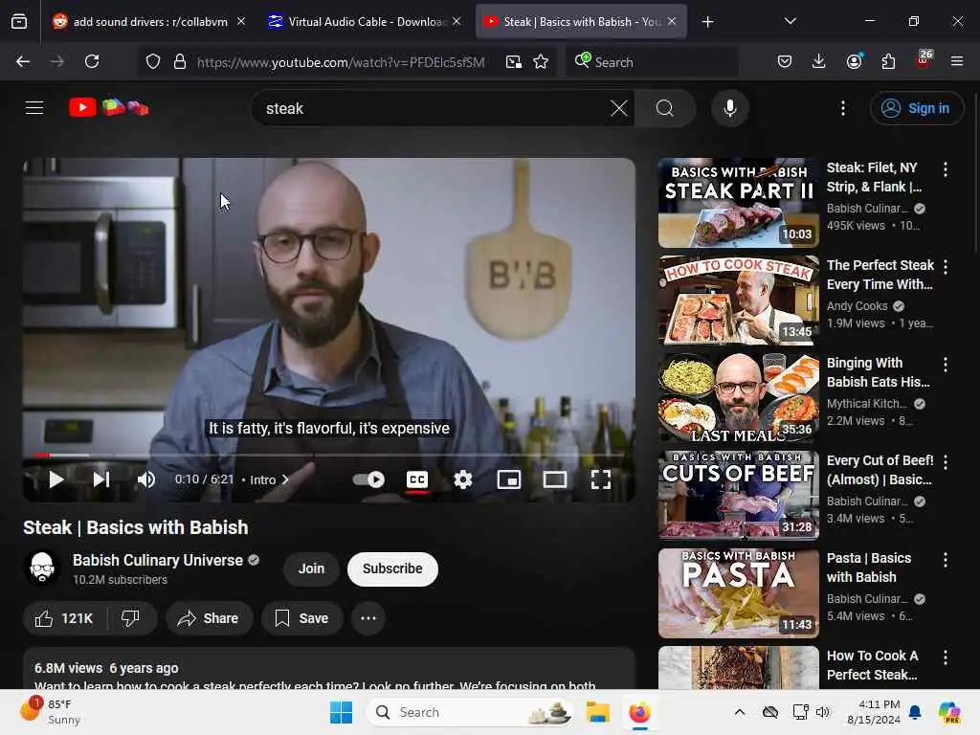Open Windows Start menu
Screen dimensions: 980x735
coord(342,712)
